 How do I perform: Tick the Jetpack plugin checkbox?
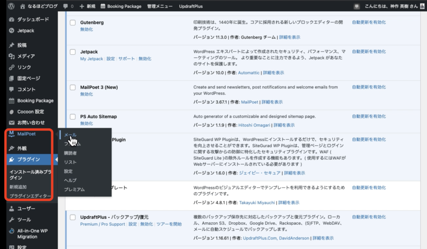pyautogui.click(x=73, y=52)
